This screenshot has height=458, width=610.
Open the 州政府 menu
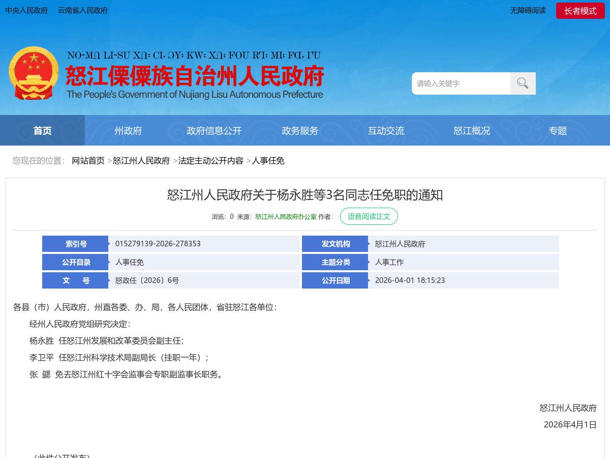128,130
